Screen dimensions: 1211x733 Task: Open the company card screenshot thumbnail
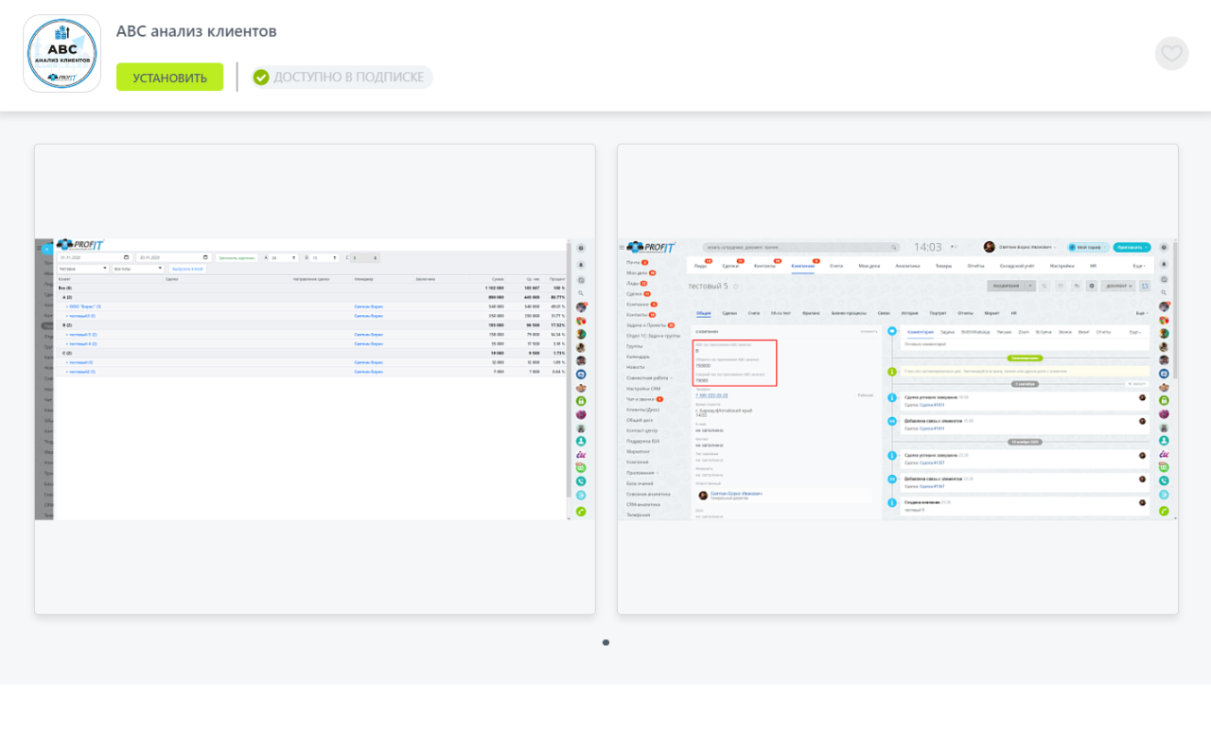(x=897, y=379)
